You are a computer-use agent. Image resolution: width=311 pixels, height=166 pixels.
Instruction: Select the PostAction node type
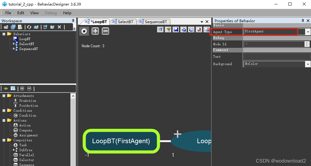[x=28, y=106]
